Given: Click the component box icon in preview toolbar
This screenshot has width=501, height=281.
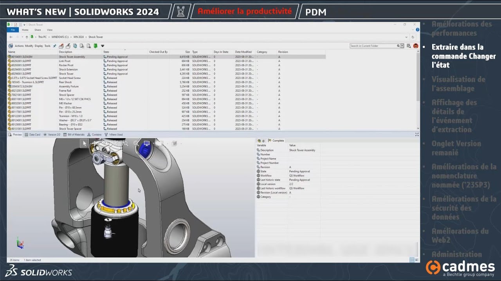Looking at the screenshot, I should tap(174, 143).
